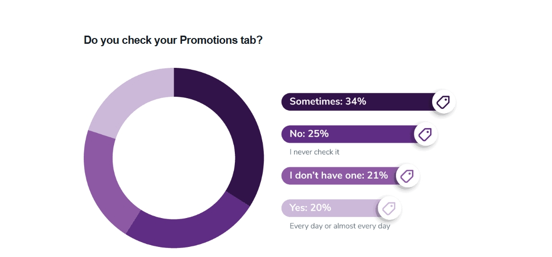Select the I don't have one: 21% bar
The image size is (552, 257).
(344, 176)
